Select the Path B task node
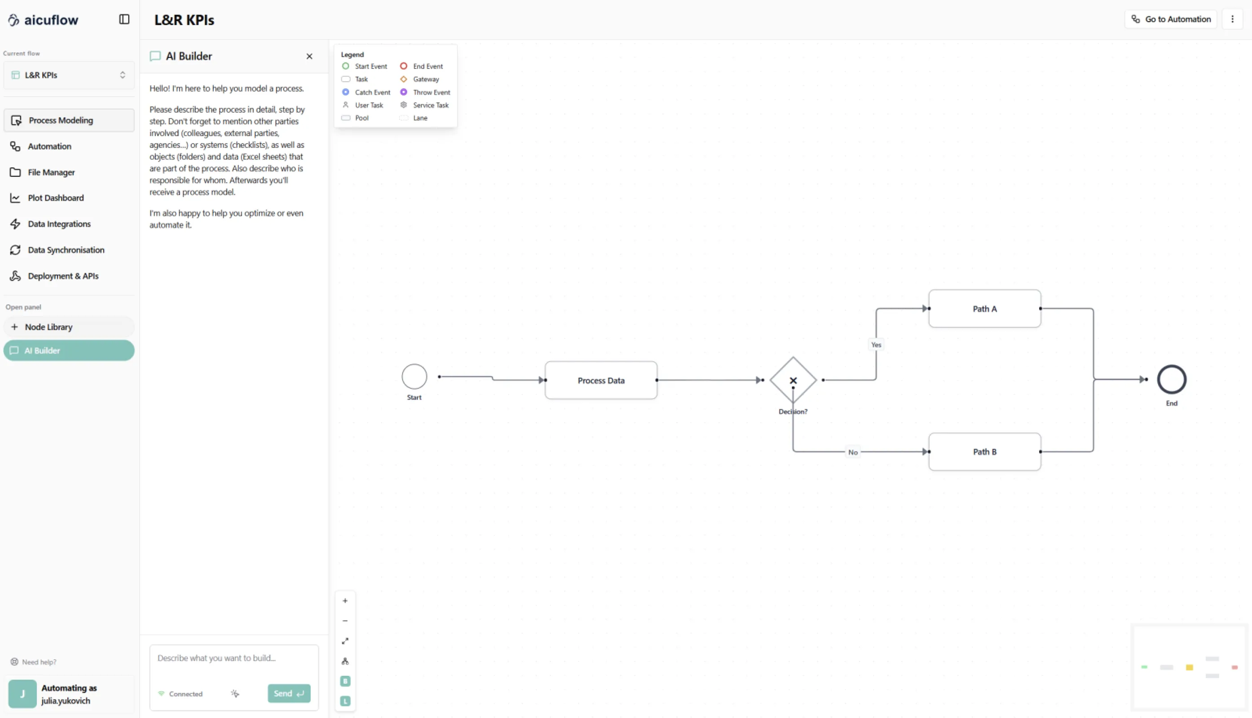This screenshot has height=718, width=1252. click(x=984, y=452)
